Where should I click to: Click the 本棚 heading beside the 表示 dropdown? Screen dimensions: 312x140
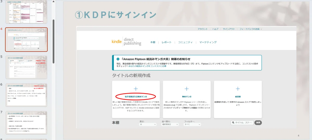(x=116, y=123)
